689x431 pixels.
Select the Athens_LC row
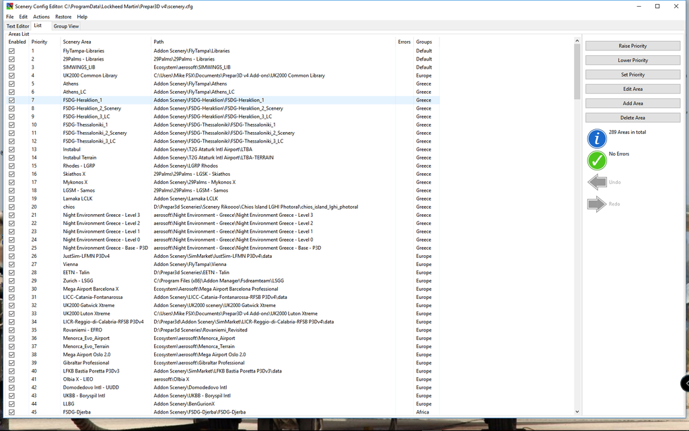point(222,92)
